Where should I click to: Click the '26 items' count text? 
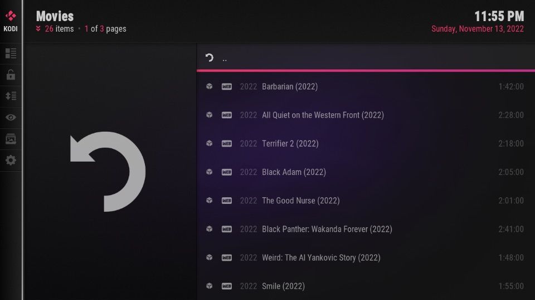point(60,29)
